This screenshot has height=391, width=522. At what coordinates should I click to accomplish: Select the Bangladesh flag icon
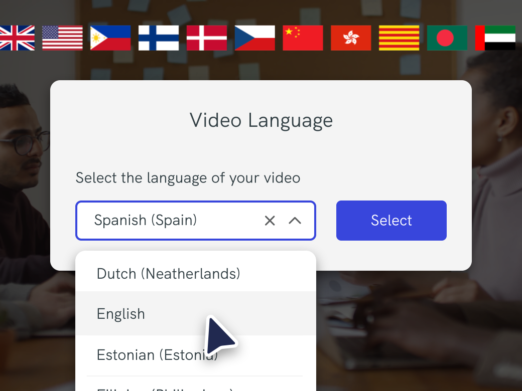(x=447, y=38)
